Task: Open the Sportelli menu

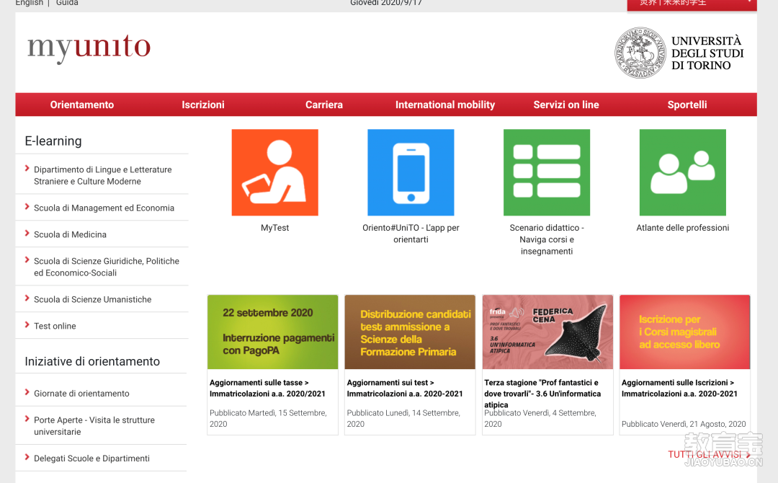Action: tap(687, 105)
